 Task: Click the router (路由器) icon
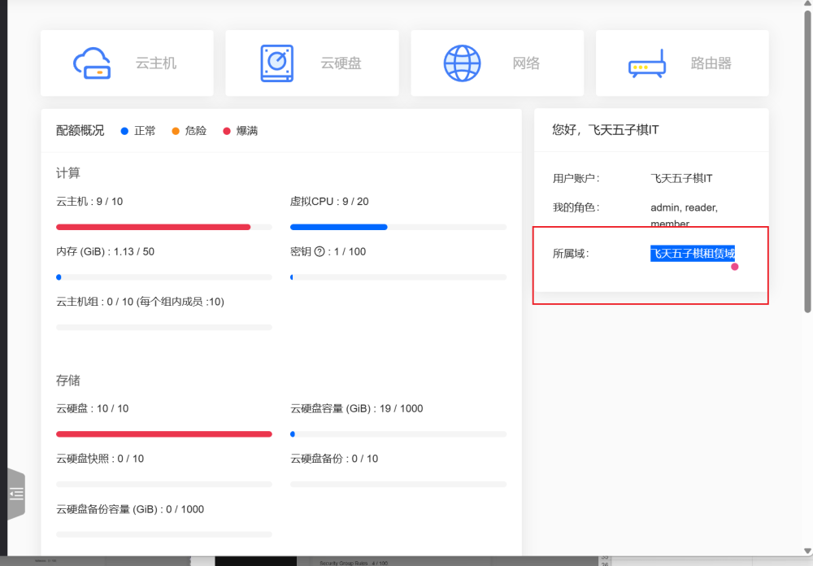click(647, 63)
